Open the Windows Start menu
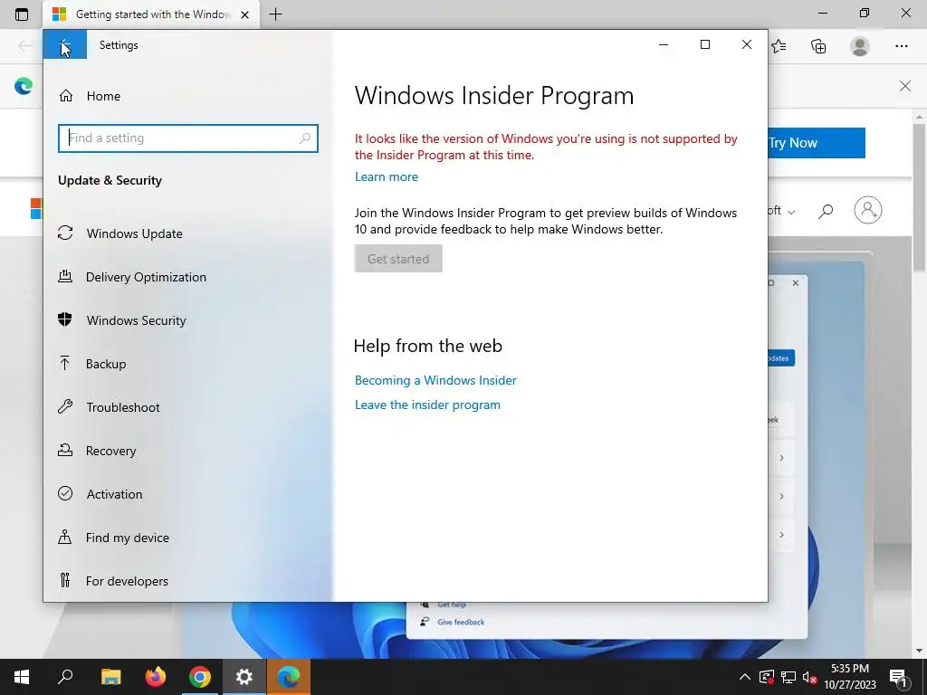This screenshot has height=695, width=927. click(22, 677)
